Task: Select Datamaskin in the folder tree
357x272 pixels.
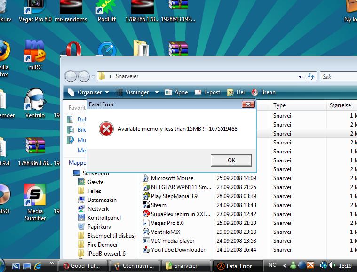Action: (97, 200)
